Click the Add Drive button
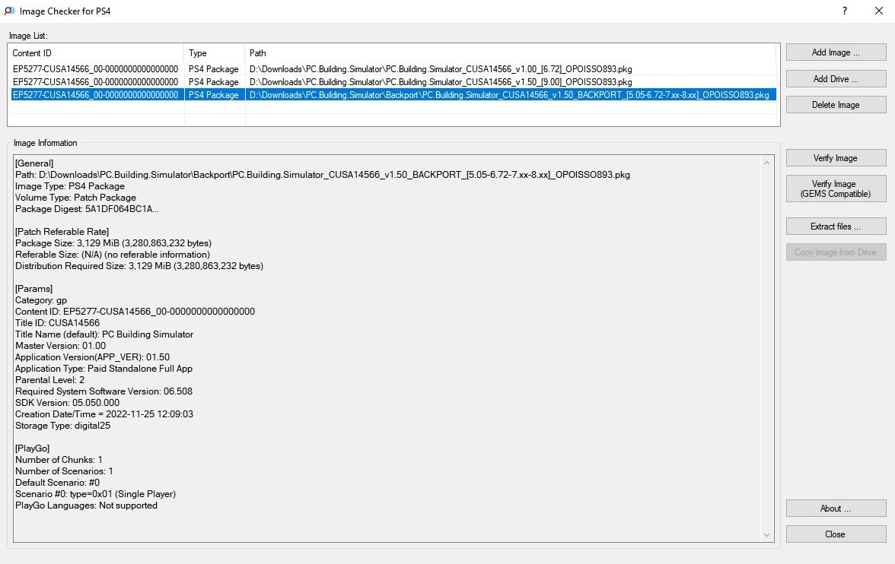 (x=836, y=79)
